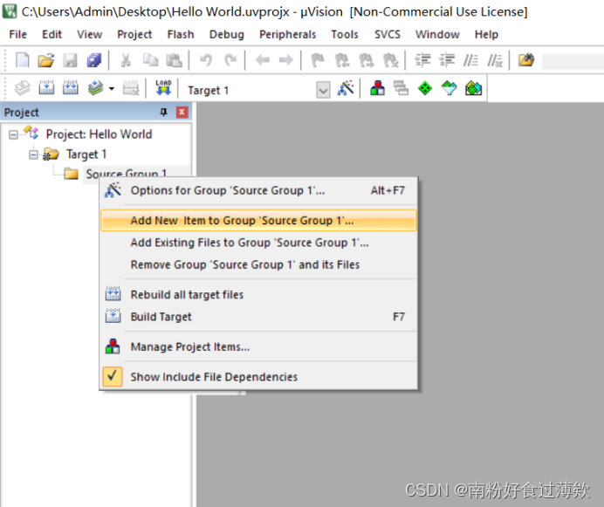Open the Help menu
The width and height of the screenshot is (604, 507).
tap(486, 34)
